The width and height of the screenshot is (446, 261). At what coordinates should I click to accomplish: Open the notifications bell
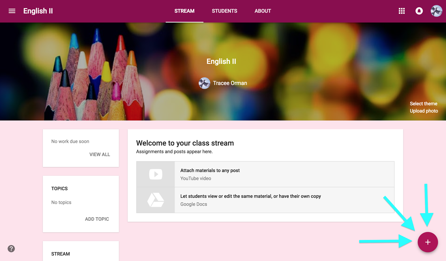coord(419,11)
